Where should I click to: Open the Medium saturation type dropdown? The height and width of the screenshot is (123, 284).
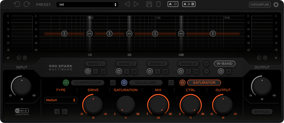[x=61, y=100]
